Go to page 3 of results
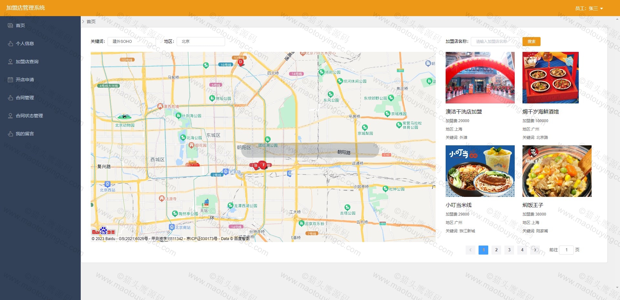 point(509,250)
